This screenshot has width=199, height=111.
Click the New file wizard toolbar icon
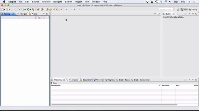[2, 10]
